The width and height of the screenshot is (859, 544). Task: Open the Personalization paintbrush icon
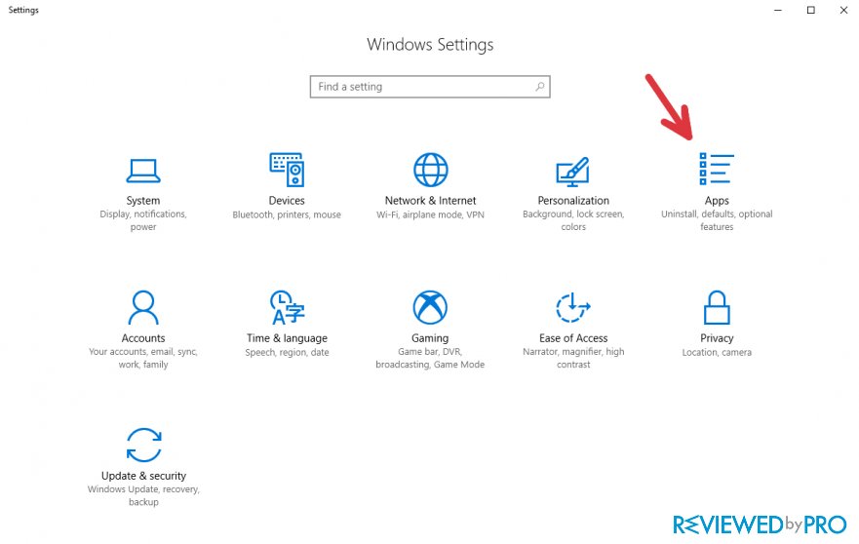point(573,171)
